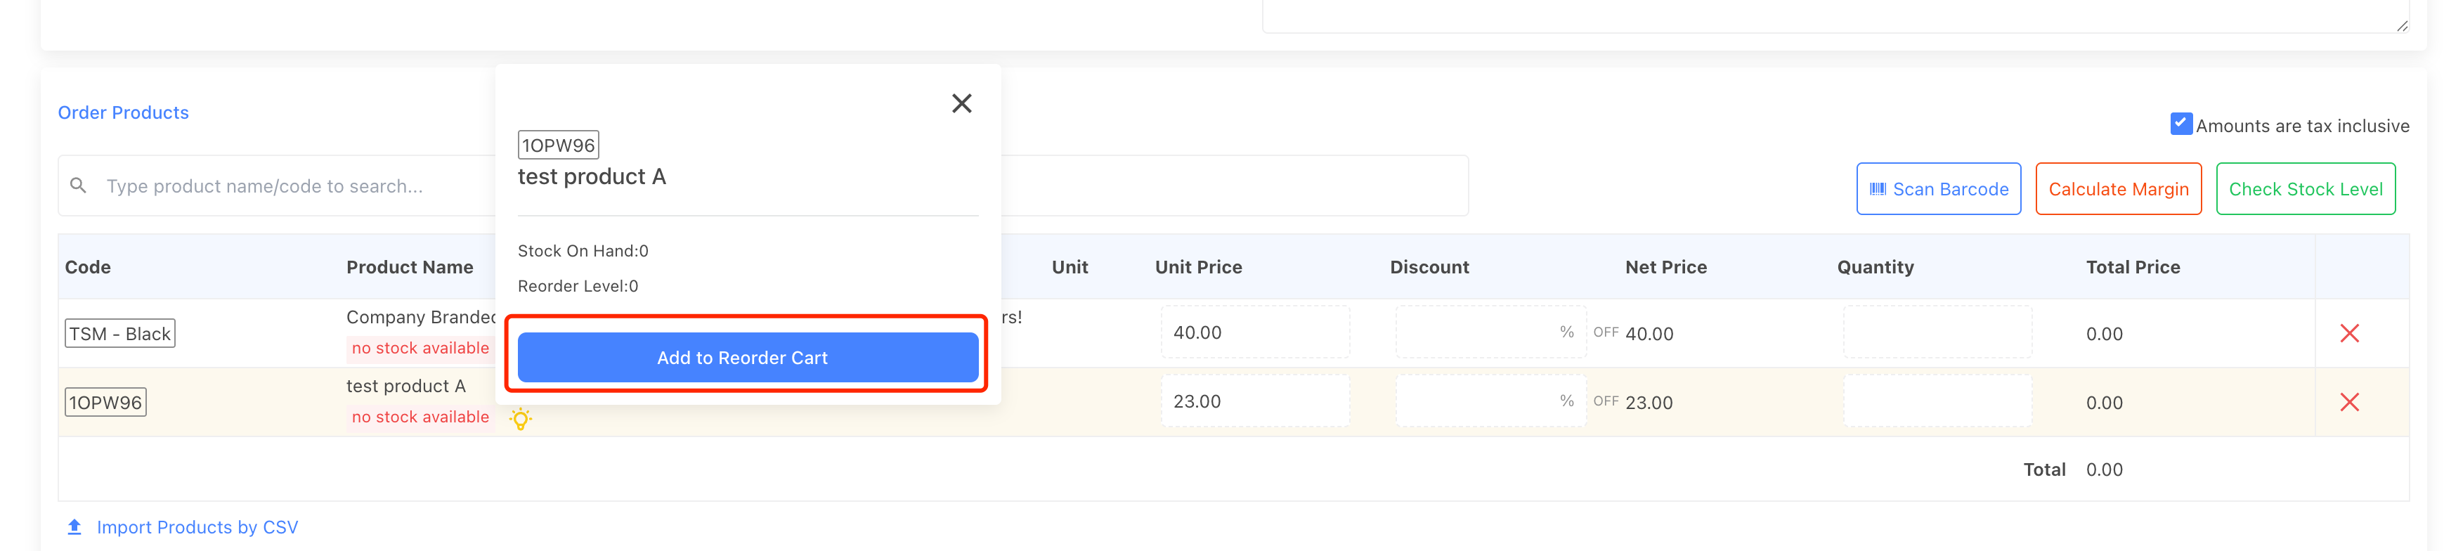Viewport: 2444px width, 551px height.
Task: Remove the 1OPW96 row with red X
Action: click(2348, 402)
